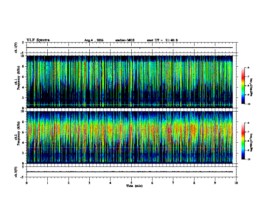
Task: Click the "-6" value on ch.1 color scale
Action: tap(248, 67)
